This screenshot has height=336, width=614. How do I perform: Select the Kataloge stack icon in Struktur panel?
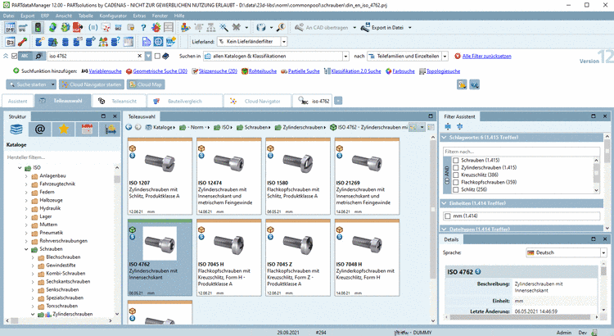click(16, 129)
